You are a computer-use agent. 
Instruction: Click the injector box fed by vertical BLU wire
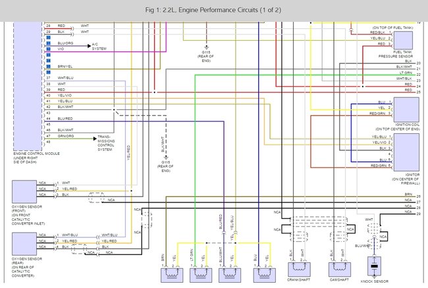[265, 275]
